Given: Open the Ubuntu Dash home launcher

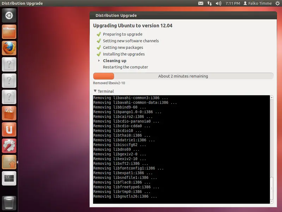Looking at the screenshot, I should [x=9, y=16].
